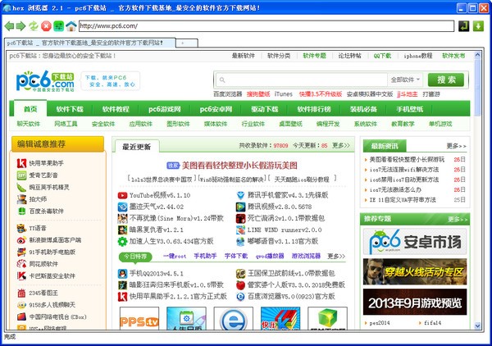This screenshot has width=492, height=346.
Task: Click the 聊天软件 category link
Action: click(29, 124)
